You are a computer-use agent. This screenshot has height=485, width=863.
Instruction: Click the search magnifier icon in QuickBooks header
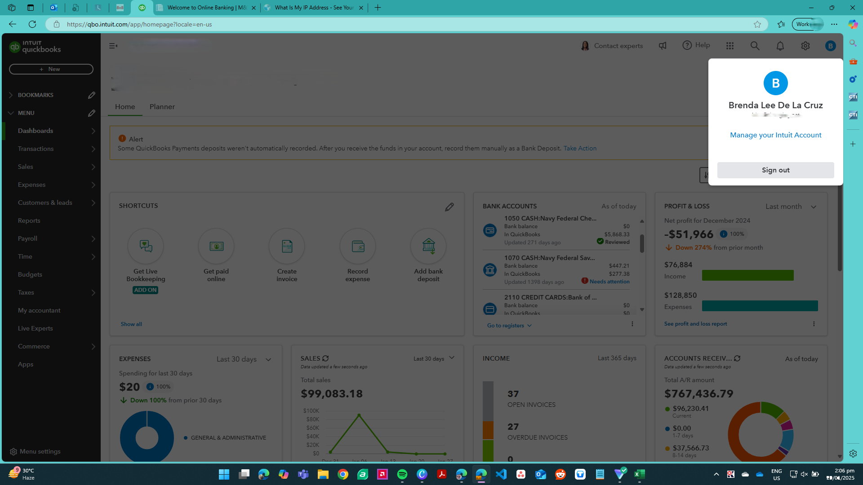(x=755, y=46)
